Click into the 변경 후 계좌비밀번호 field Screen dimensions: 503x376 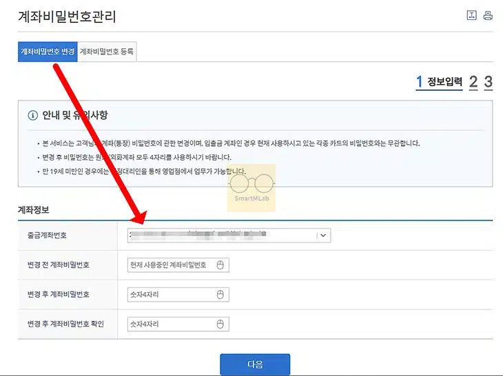pyautogui.click(x=170, y=295)
